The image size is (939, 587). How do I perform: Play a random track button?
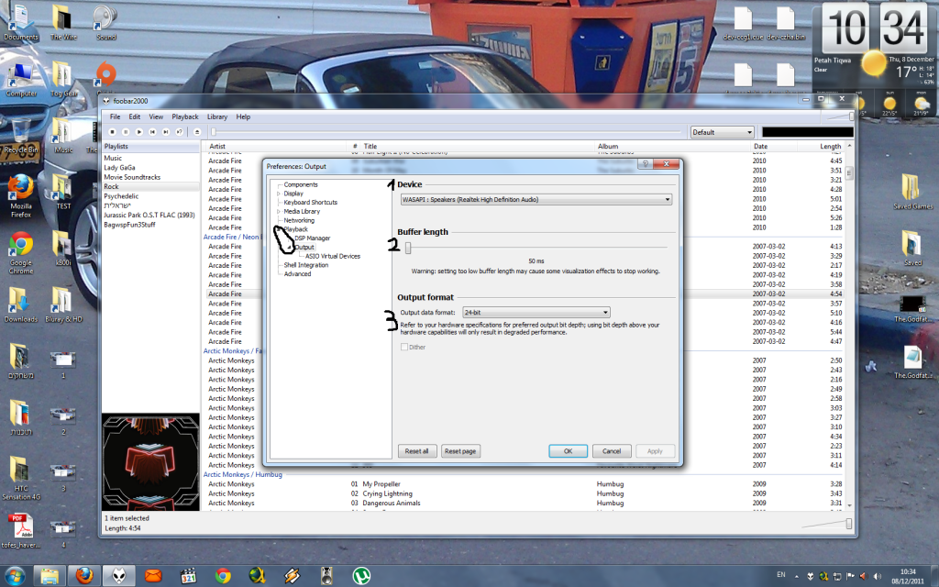point(179,132)
